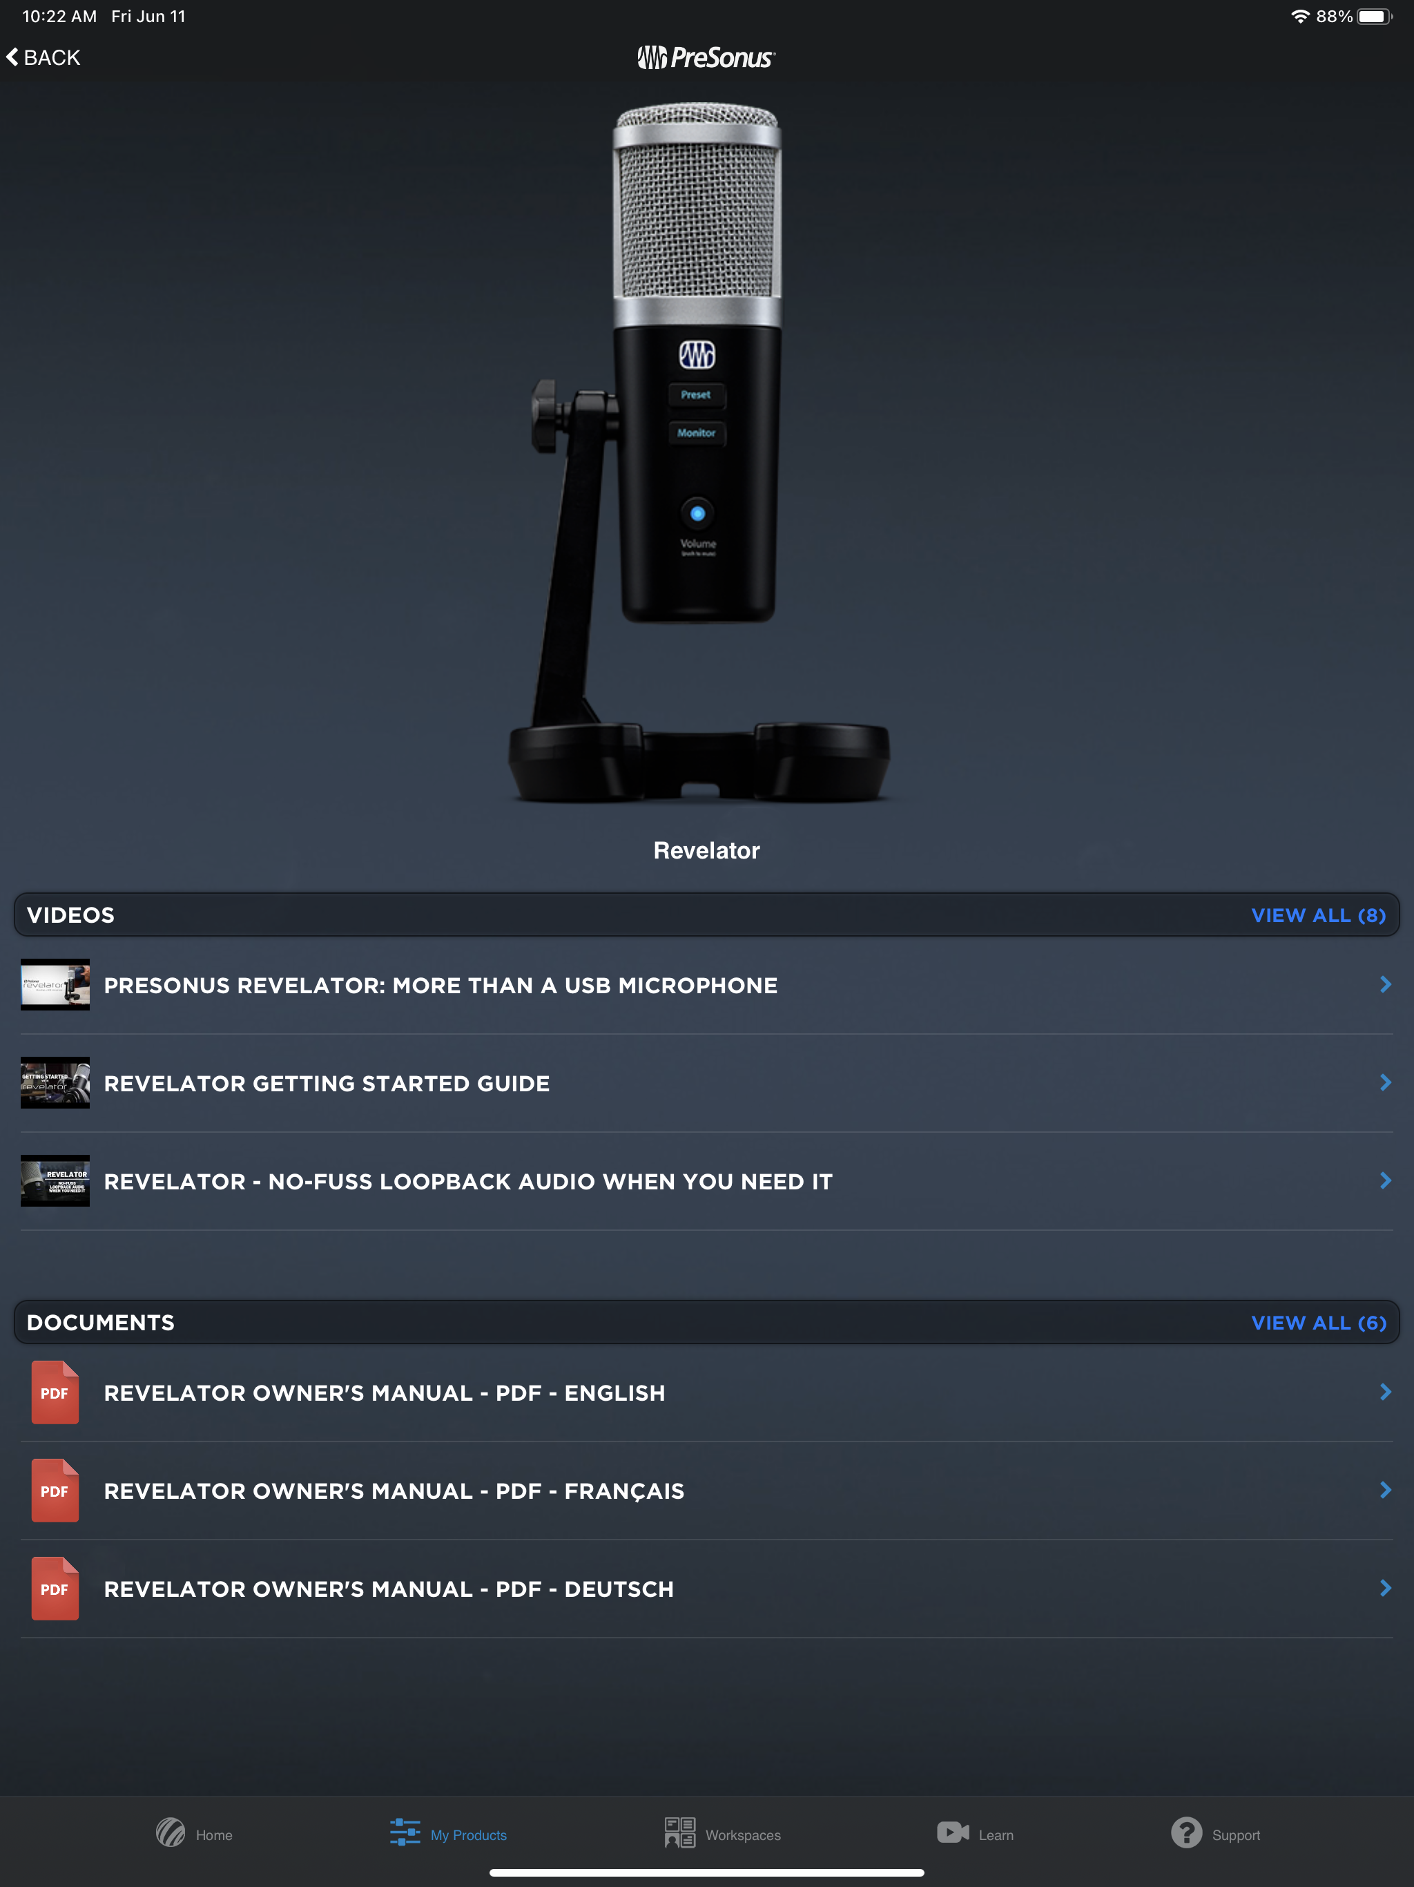Open the Getting Started Guide video thumbnail
Image resolution: width=1414 pixels, height=1887 pixels.
coord(55,1082)
